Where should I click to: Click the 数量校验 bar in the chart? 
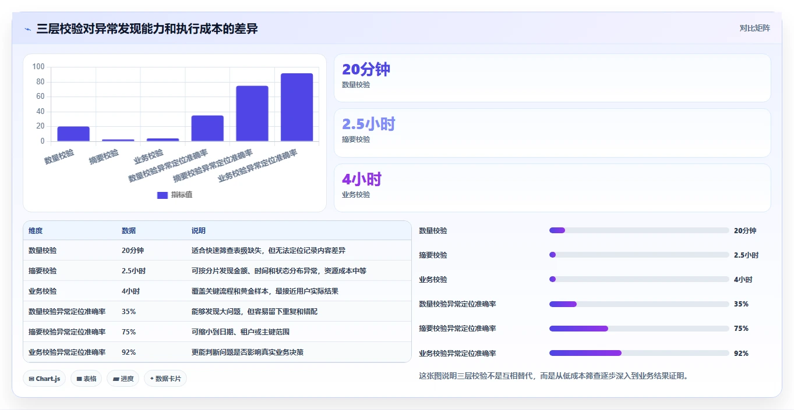coord(73,134)
